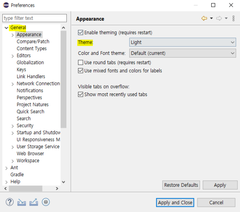Screen dimensions: 240x212
Task: Click tree horizontal scrollbar right arrow
Action: pos(57,188)
